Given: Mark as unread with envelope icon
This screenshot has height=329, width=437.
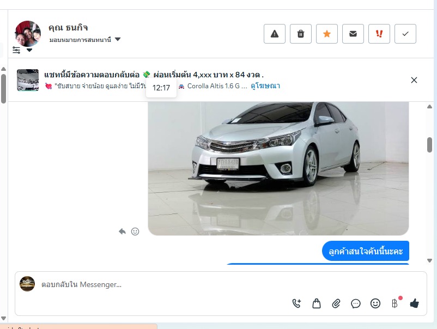Looking at the screenshot, I should point(353,34).
